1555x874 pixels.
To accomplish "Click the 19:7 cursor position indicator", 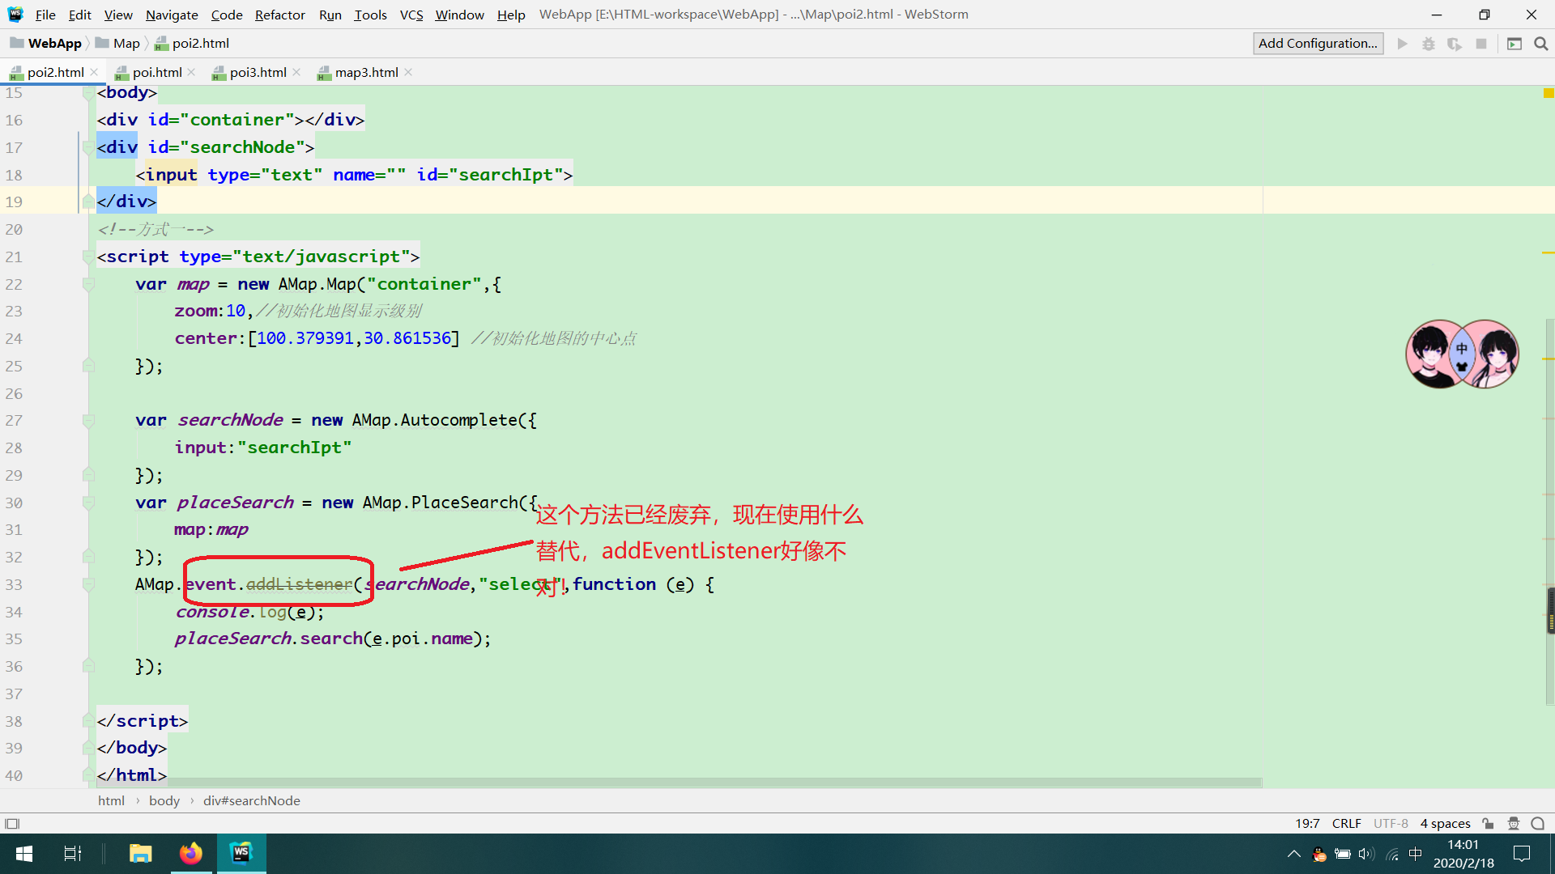I will (1307, 824).
